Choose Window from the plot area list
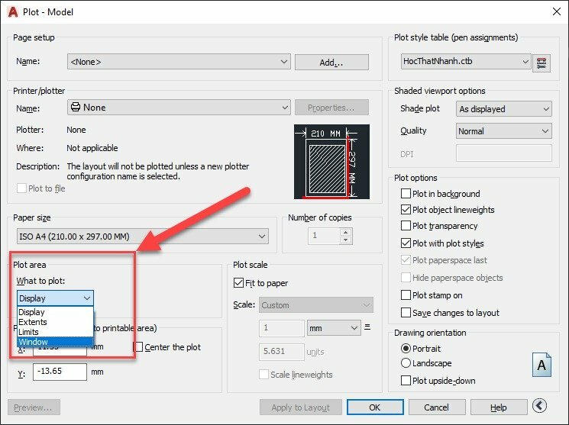The height and width of the screenshot is (425, 569). pos(34,342)
